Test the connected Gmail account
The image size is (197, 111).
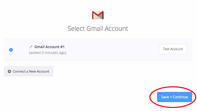tap(173, 49)
